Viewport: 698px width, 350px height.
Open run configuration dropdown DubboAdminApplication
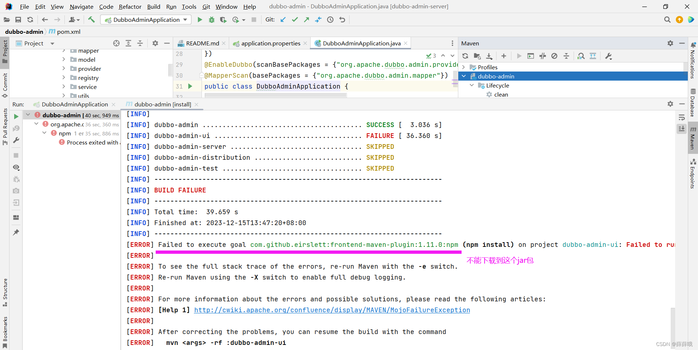(146, 20)
